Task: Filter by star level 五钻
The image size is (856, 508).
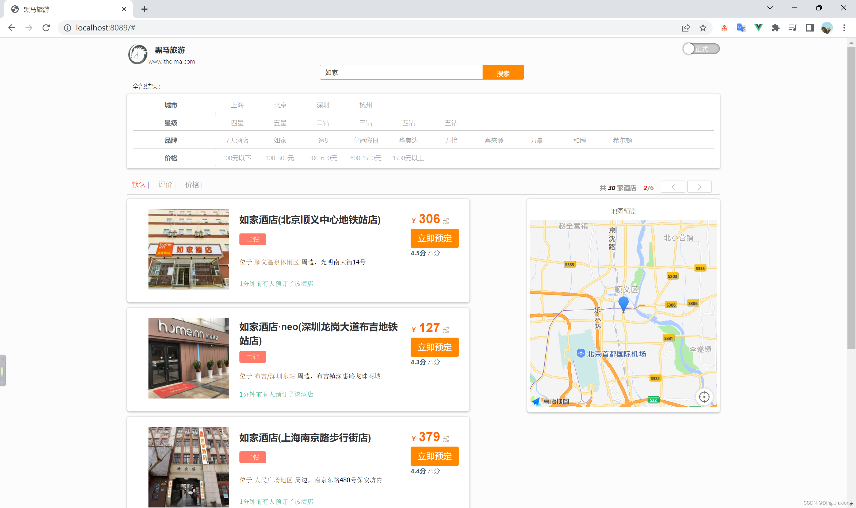Action: tap(451, 123)
